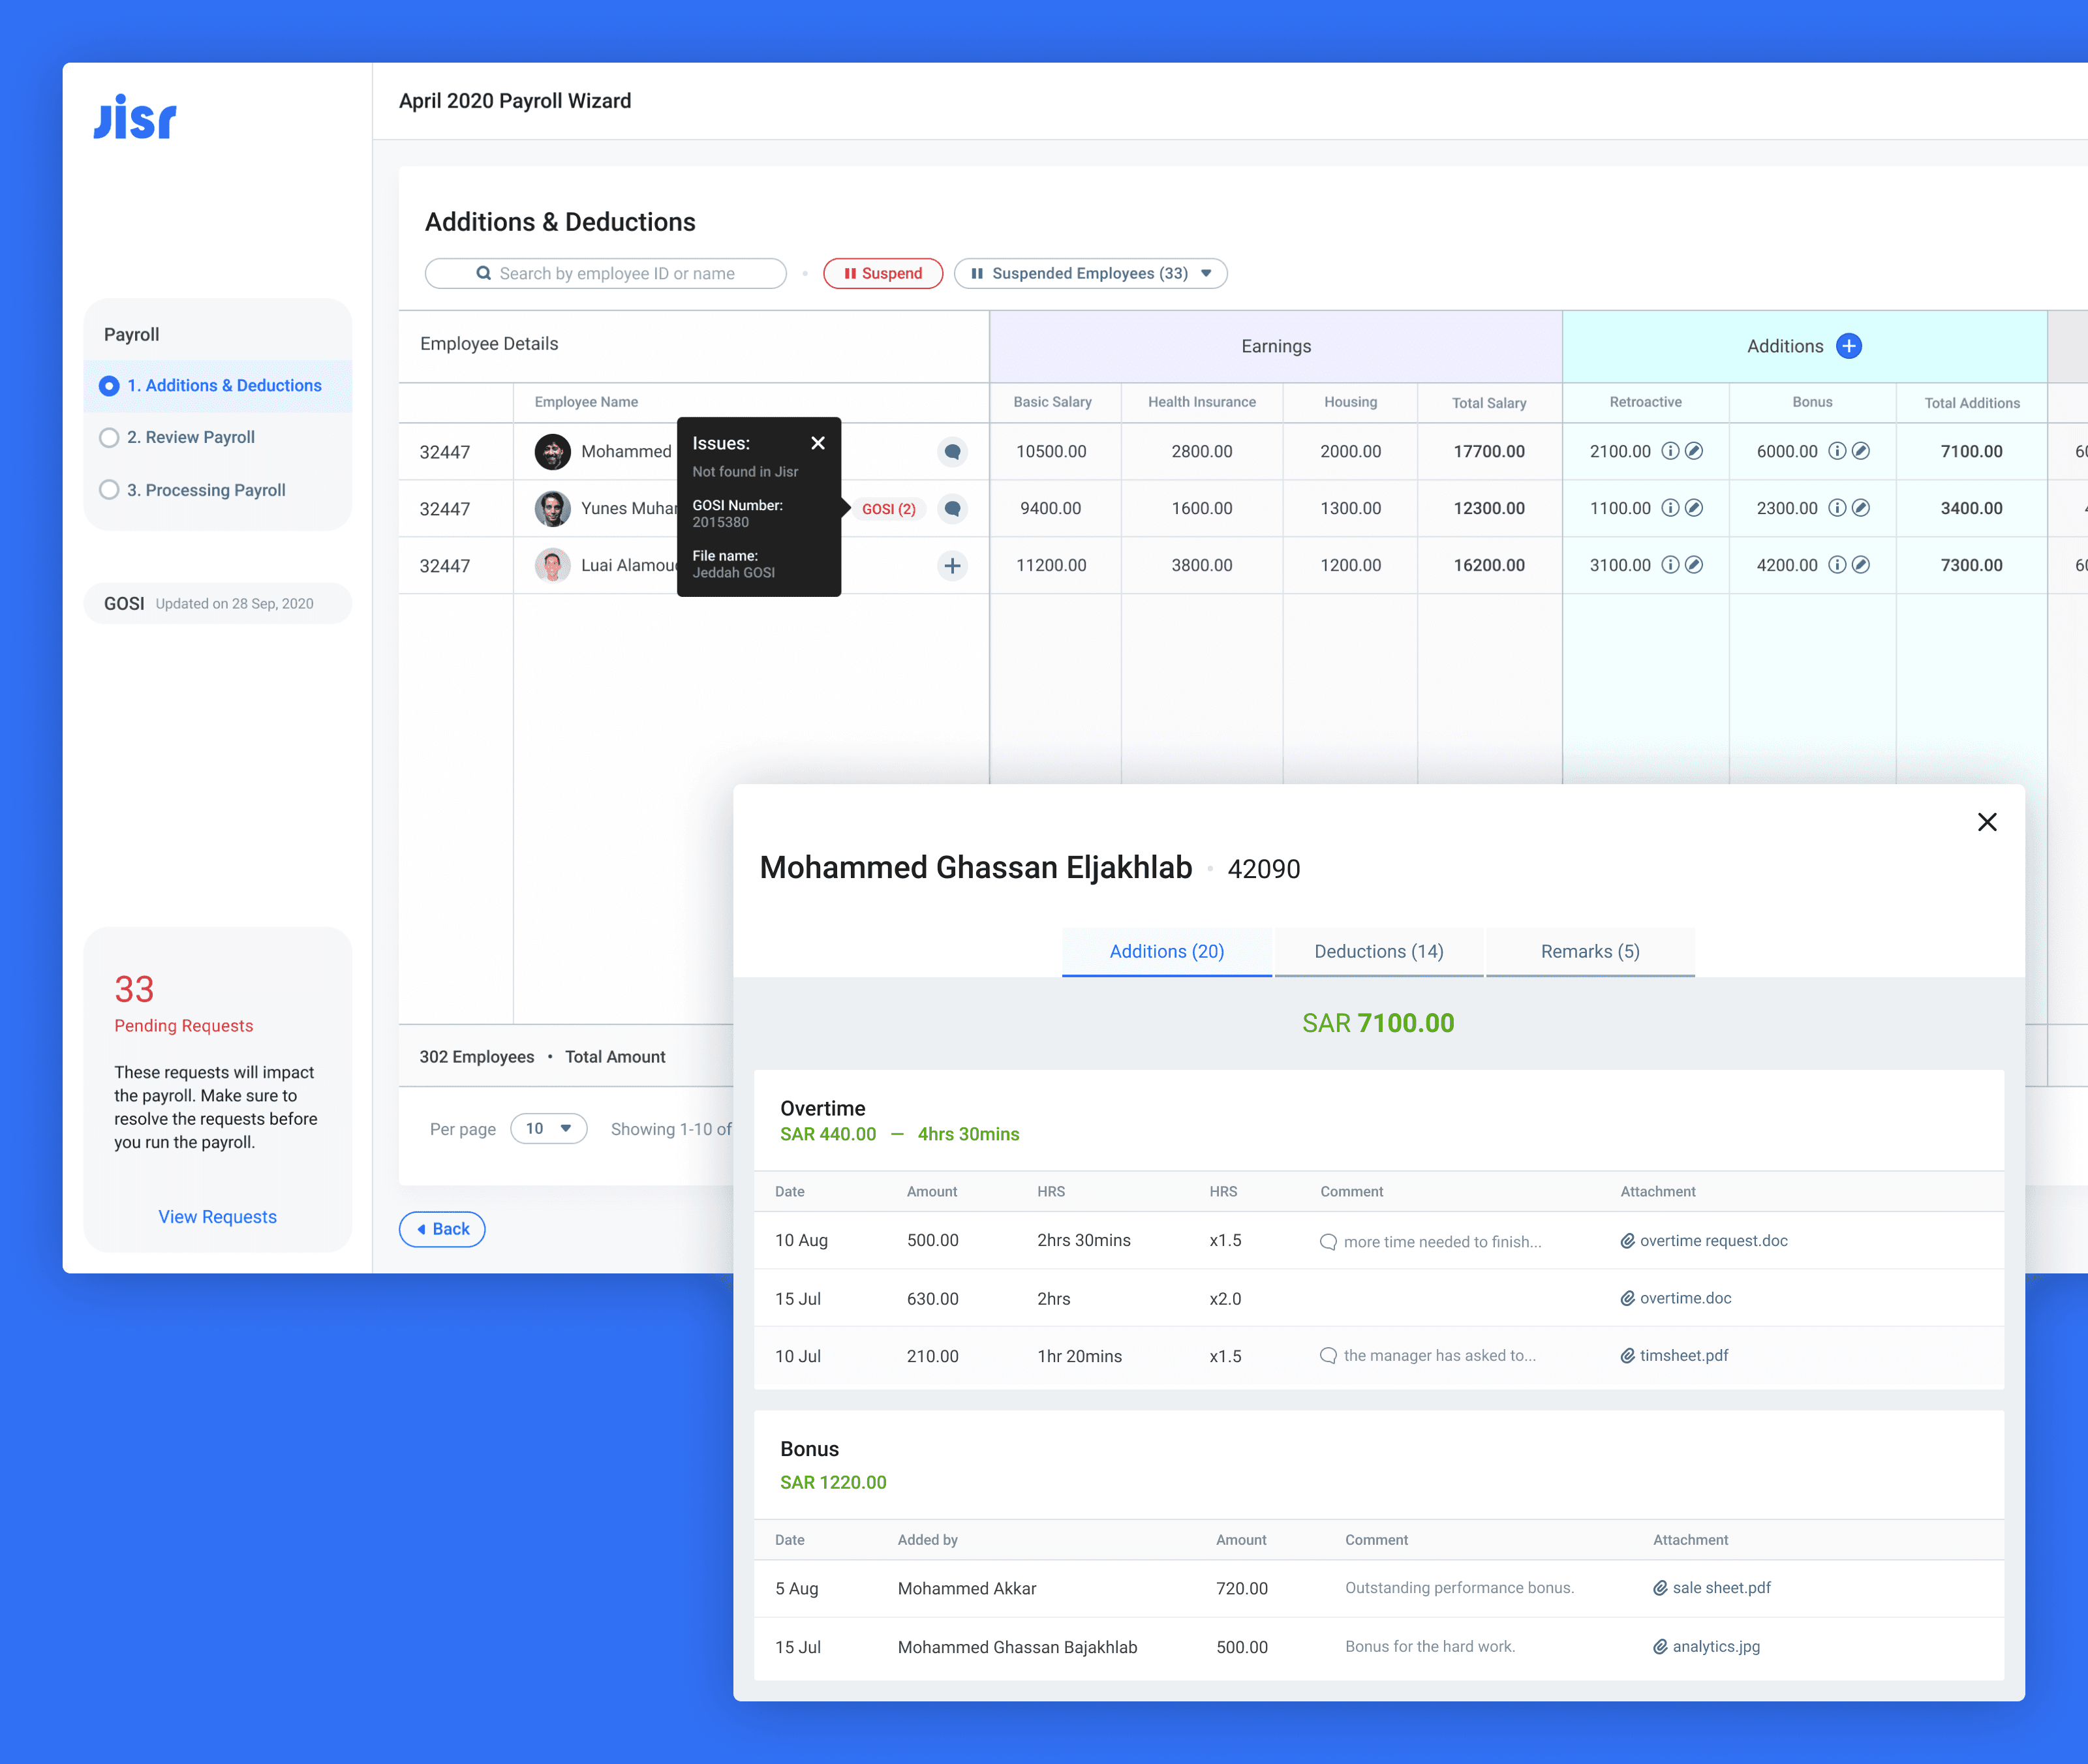Focus the employee ID or name search field
2088x1764 pixels.
(x=606, y=274)
